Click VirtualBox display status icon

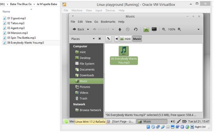[172, 127]
